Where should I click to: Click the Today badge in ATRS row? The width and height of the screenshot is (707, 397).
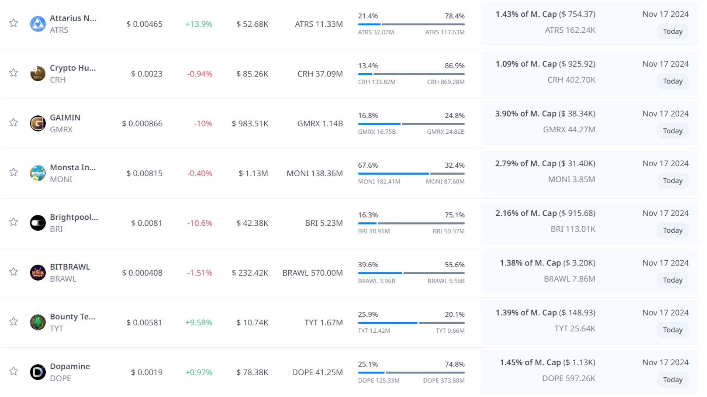672,32
